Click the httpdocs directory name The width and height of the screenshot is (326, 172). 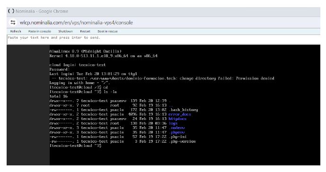177,119
